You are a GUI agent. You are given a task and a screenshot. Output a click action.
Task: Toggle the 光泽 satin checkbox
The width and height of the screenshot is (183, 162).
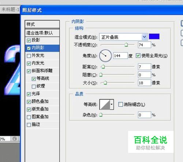(29, 94)
